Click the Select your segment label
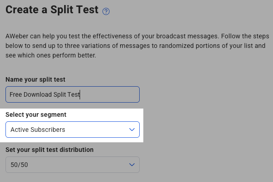This screenshot has width=273, height=182. click(x=36, y=114)
